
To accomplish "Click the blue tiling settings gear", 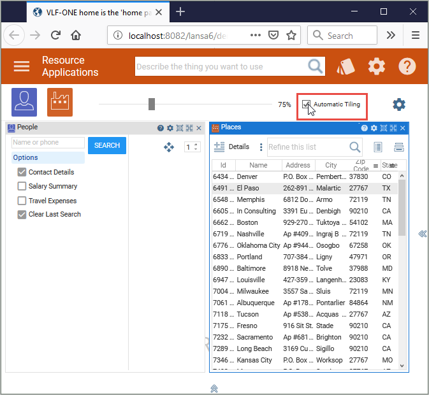I will pyautogui.click(x=399, y=104).
